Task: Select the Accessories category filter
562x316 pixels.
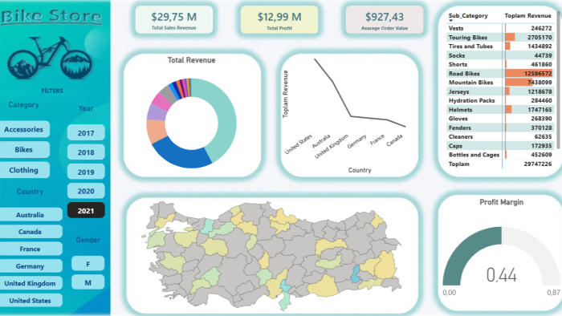Action: 24,129
